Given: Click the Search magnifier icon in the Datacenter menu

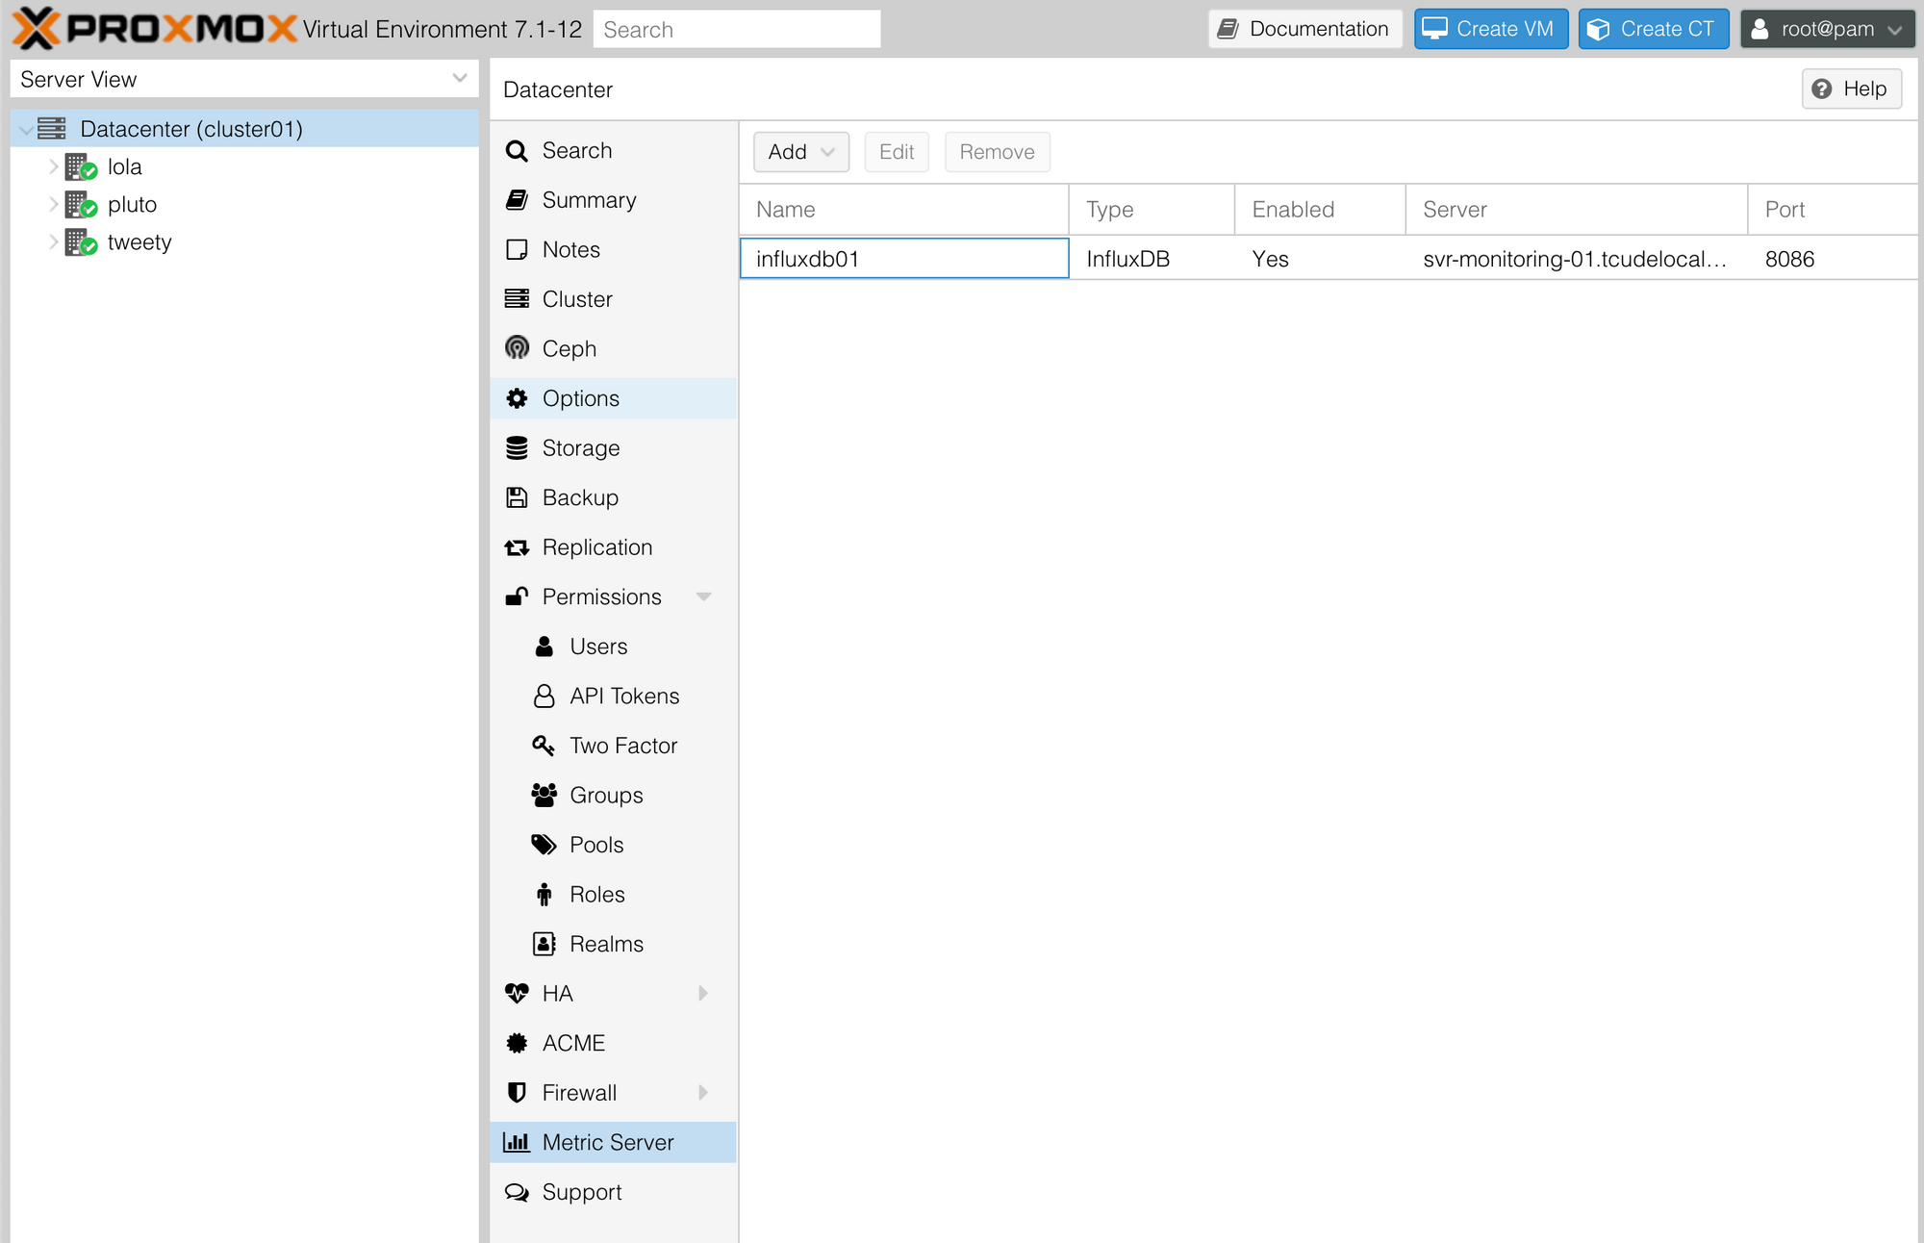Looking at the screenshot, I should point(517,151).
